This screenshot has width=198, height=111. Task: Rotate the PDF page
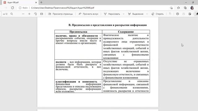(x=36, y=14)
